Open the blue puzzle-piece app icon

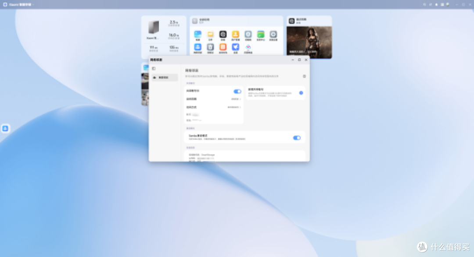point(236,47)
